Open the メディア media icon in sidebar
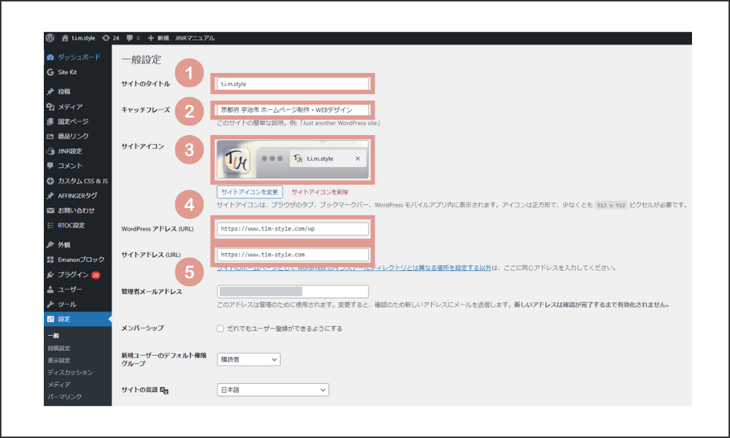The image size is (730, 438). coord(50,107)
